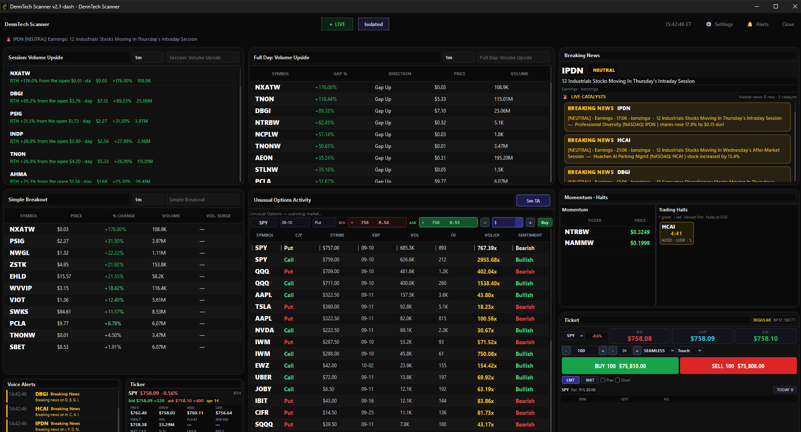Open the Simple Breakout scan dropdown
This screenshot has height=432, width=801.
[203, 200]
